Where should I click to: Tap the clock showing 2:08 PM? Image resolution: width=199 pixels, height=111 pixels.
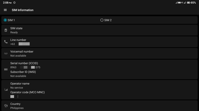(7, 3)
